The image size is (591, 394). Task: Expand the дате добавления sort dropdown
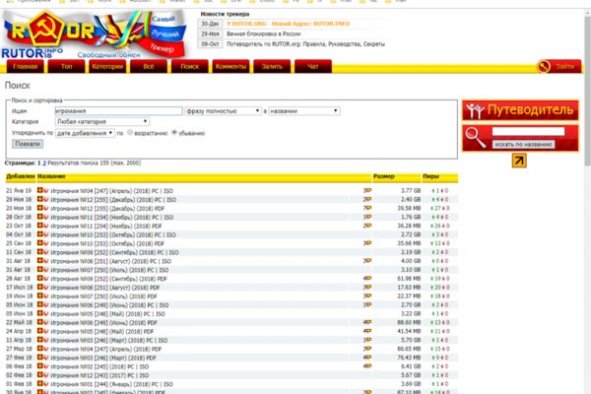84,132
